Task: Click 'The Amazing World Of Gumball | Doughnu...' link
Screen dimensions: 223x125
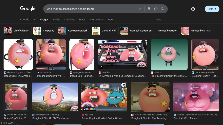Action: (122, 76)
